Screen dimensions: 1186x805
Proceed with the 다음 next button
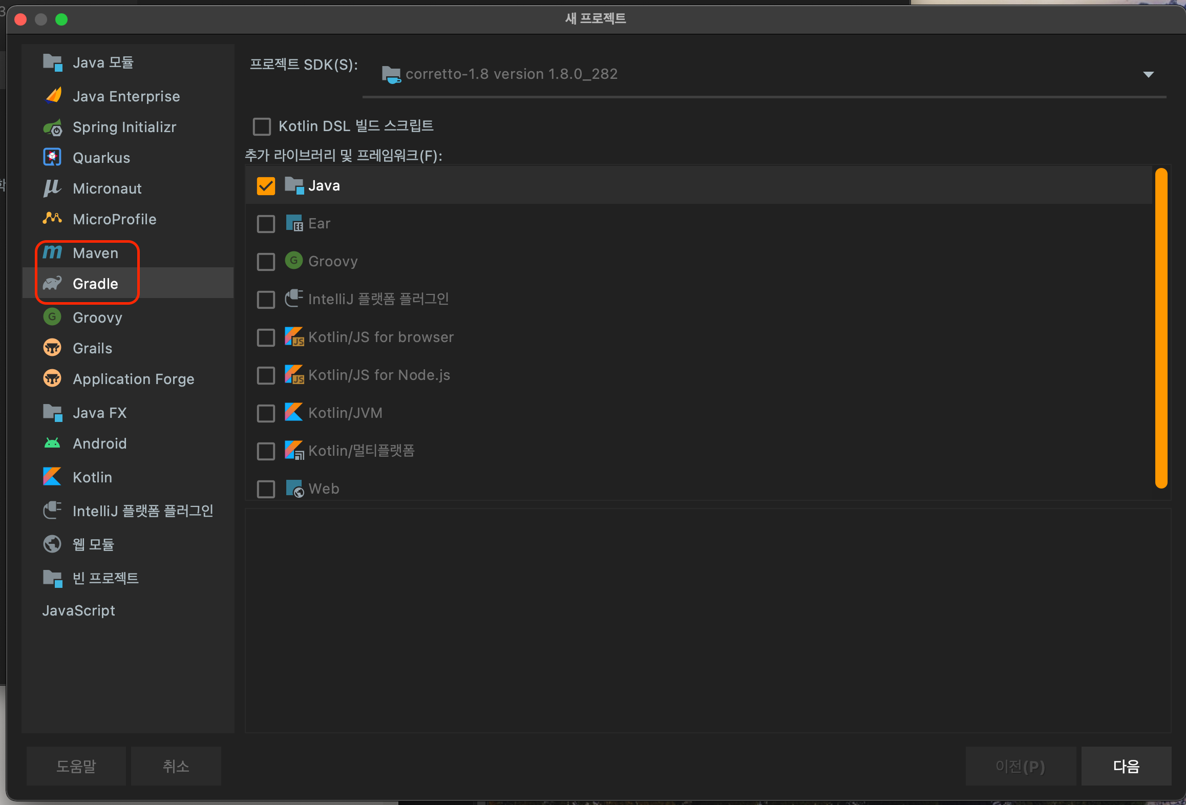pos(1126,766)
